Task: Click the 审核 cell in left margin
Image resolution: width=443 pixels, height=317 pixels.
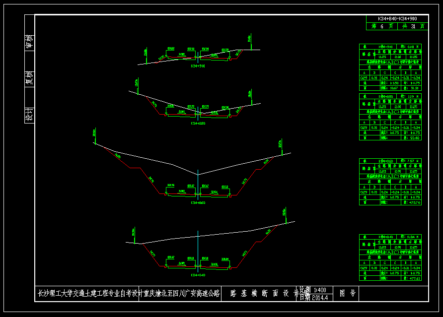Action: click(x=29, y=41)
